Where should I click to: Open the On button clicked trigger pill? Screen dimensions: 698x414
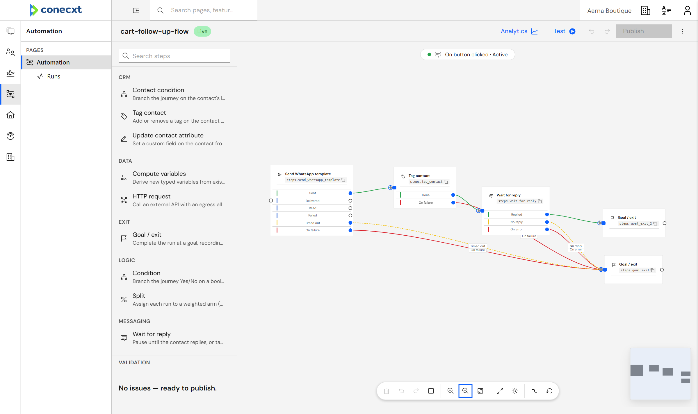467,55
